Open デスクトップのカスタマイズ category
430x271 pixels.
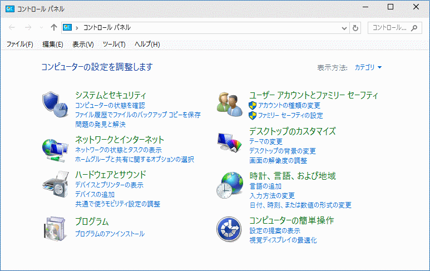[293, 131]
